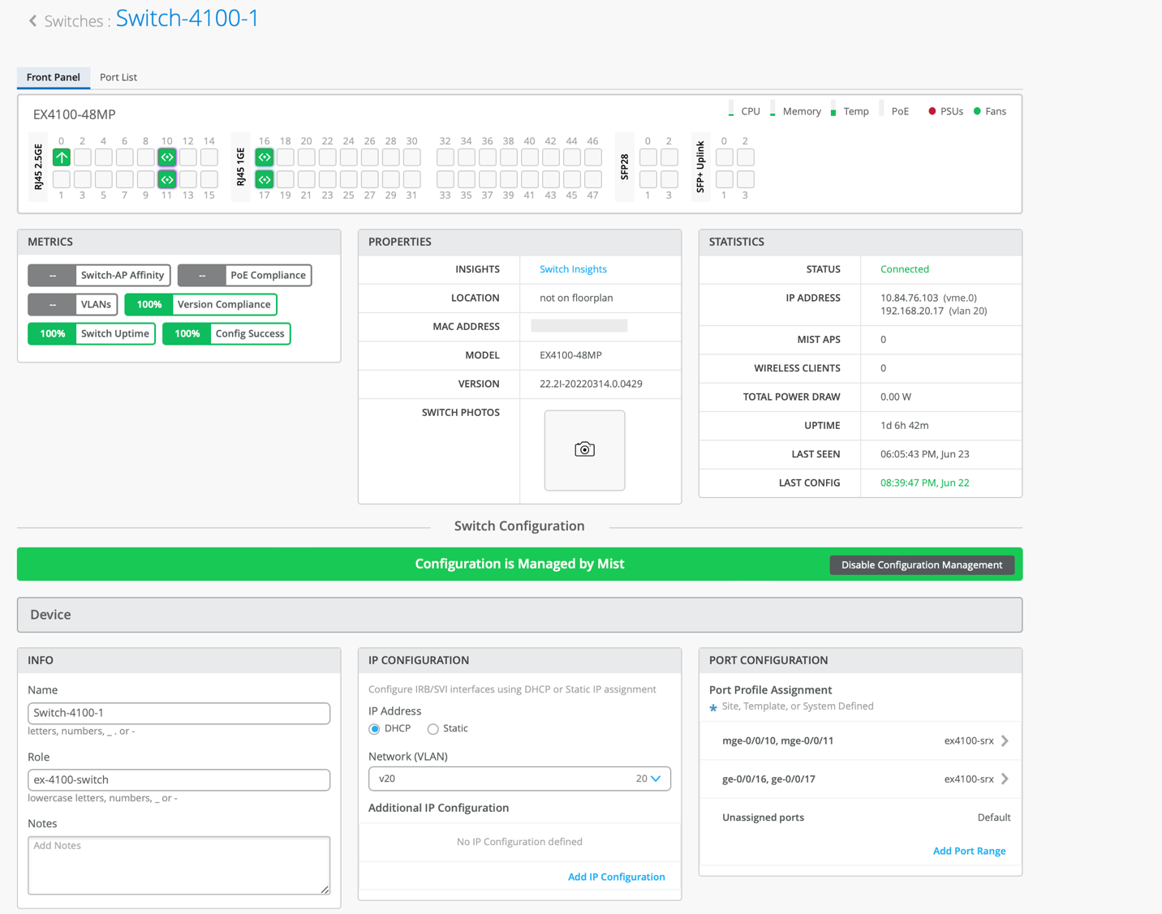Select active port 10 on RJ45 2.5GE
1162x914 pixels.
167,157
